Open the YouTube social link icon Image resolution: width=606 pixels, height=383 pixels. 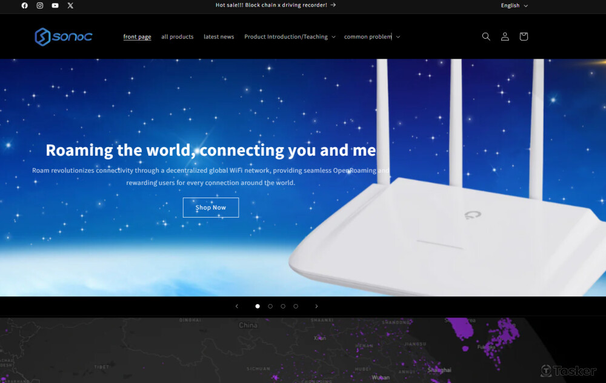coord(55,5)
